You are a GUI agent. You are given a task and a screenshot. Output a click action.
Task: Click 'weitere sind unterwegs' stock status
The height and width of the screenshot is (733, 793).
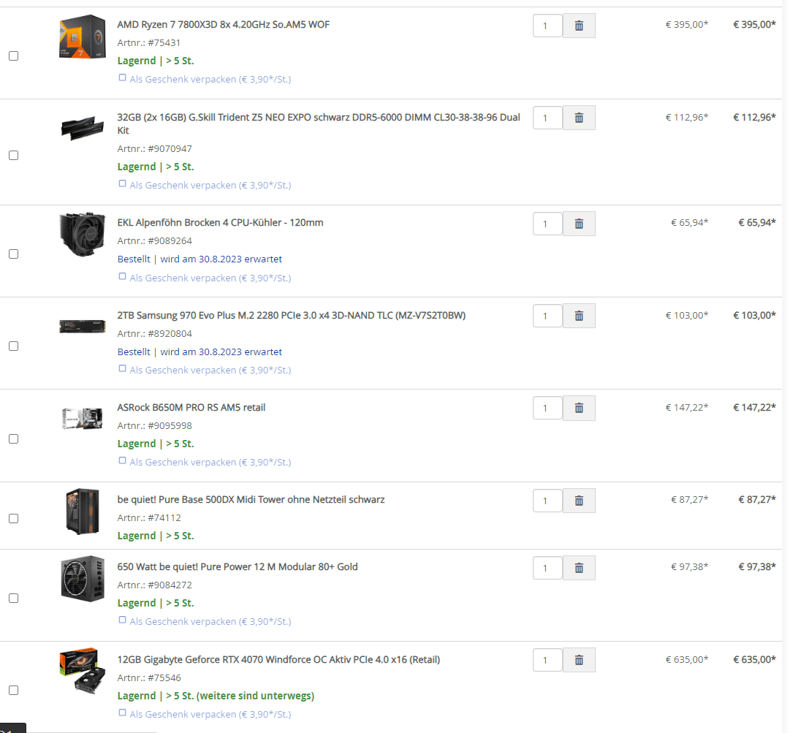[255, 696]
